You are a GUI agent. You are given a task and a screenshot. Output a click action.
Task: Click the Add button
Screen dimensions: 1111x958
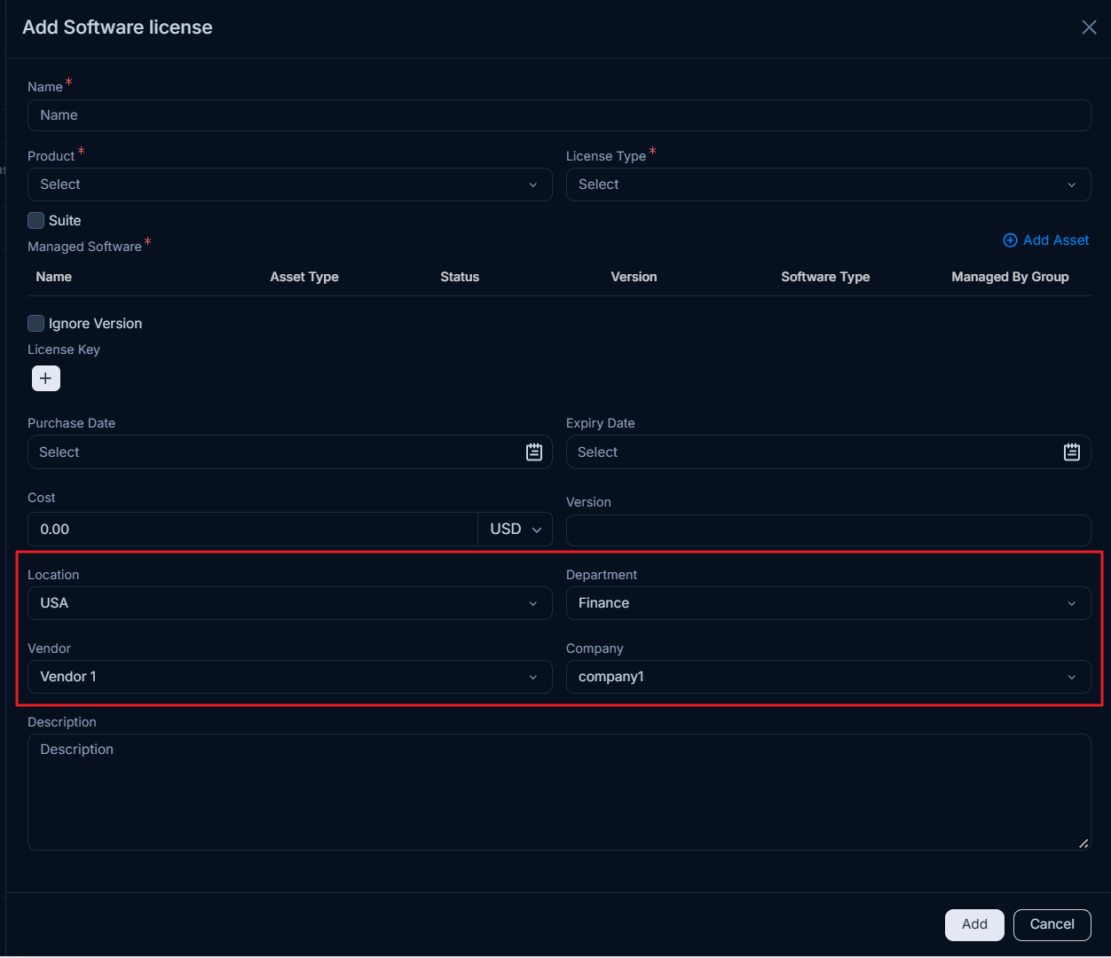[974, 924]
